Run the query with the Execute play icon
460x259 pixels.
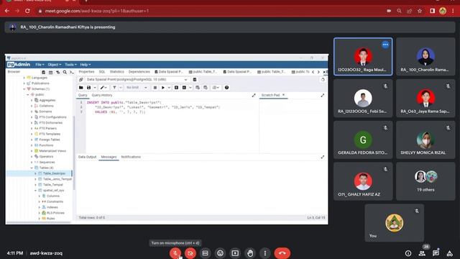pos(163,88)
